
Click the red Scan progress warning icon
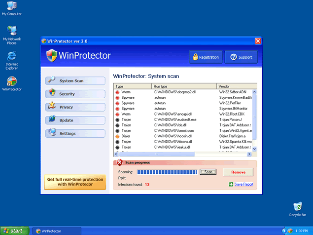(x=119, y=162)
